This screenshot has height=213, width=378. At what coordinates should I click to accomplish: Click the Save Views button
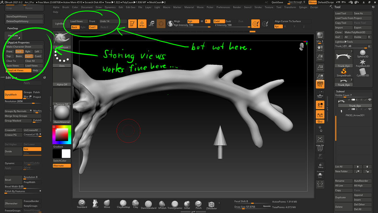[x=14, y=66]
